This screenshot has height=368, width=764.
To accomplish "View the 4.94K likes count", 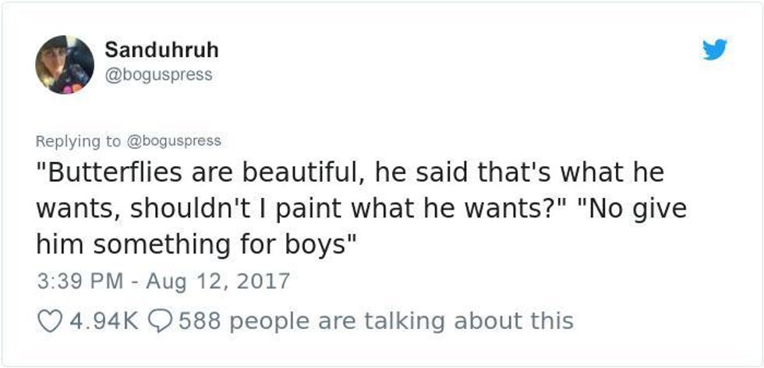I will point(104,321).
